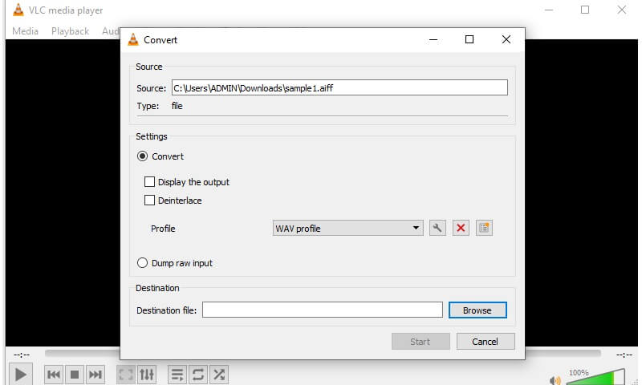Skip to the next media track
642x385 pixels.
[95, 374]
